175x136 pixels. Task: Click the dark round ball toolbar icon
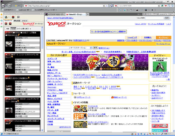(137, 10)
